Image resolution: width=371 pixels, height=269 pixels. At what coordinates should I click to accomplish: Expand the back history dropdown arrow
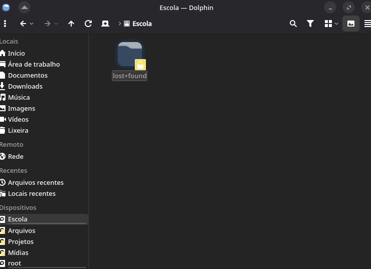(x=32, y=24)
